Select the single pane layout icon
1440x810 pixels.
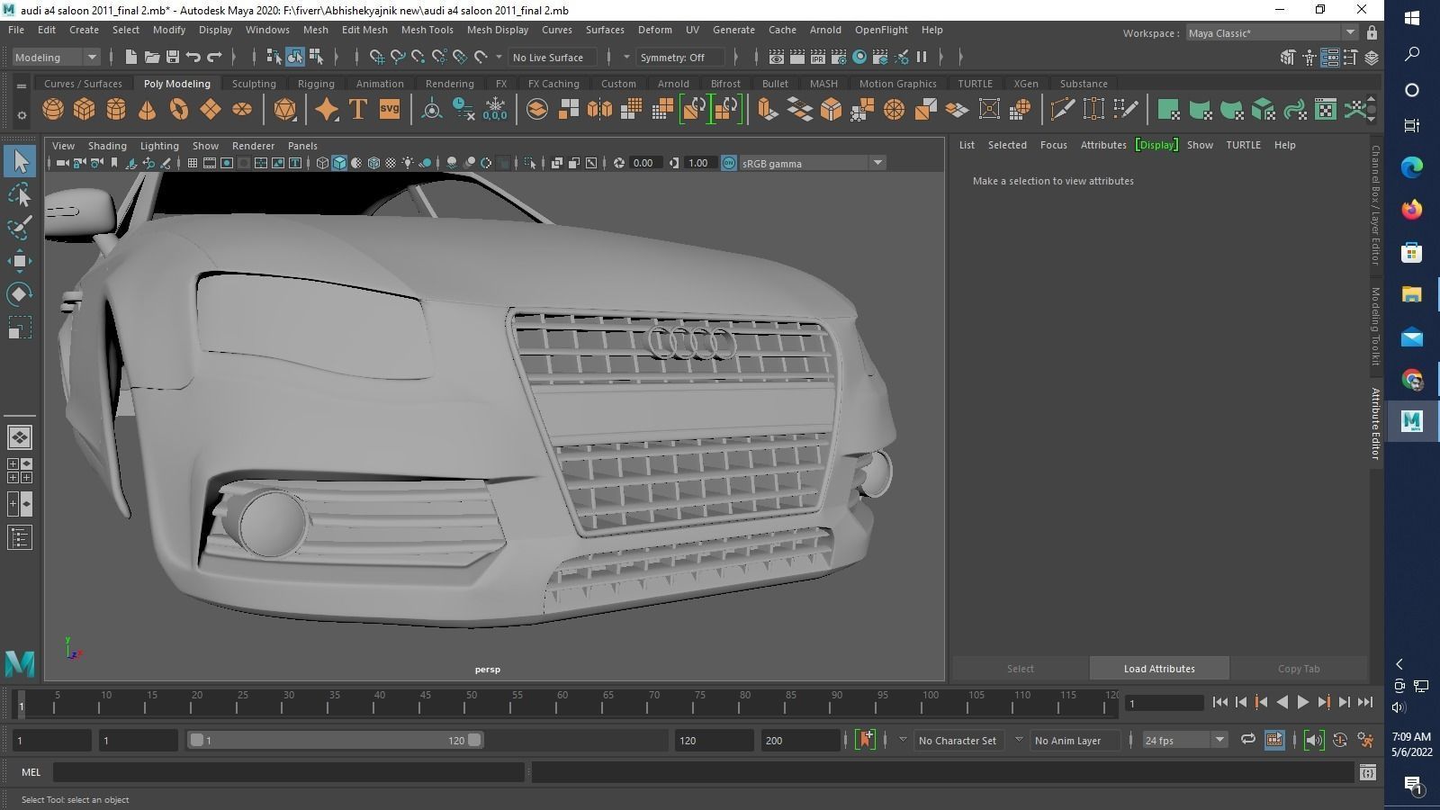(x=20, y=437)
